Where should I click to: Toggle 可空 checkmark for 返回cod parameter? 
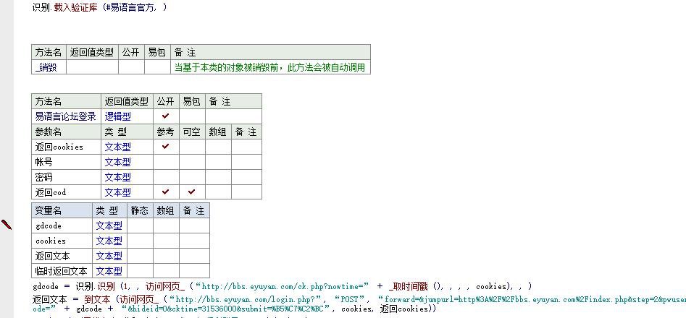click(x=191, y=192)
